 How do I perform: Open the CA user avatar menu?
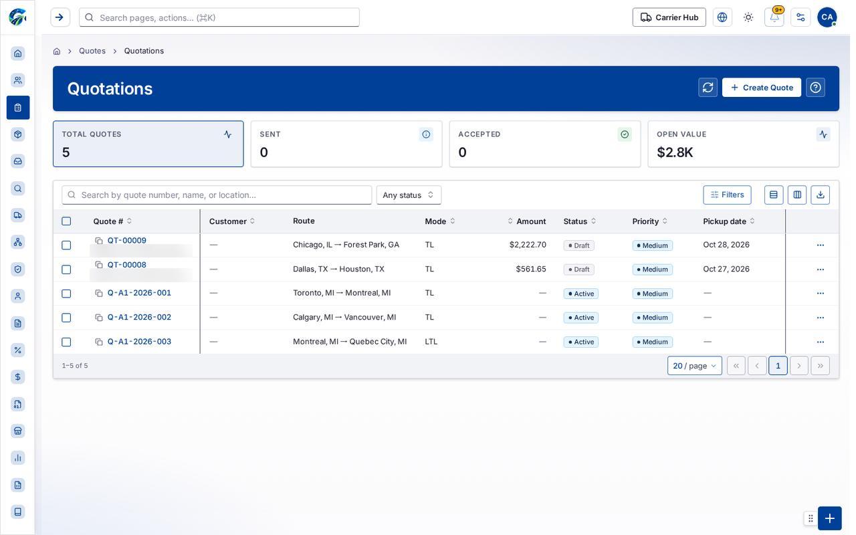[827, 17]
